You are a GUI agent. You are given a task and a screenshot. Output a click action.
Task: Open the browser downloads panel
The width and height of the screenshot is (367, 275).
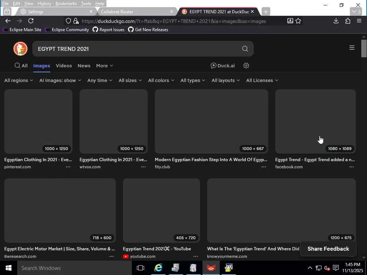click(x=336, y=21)
